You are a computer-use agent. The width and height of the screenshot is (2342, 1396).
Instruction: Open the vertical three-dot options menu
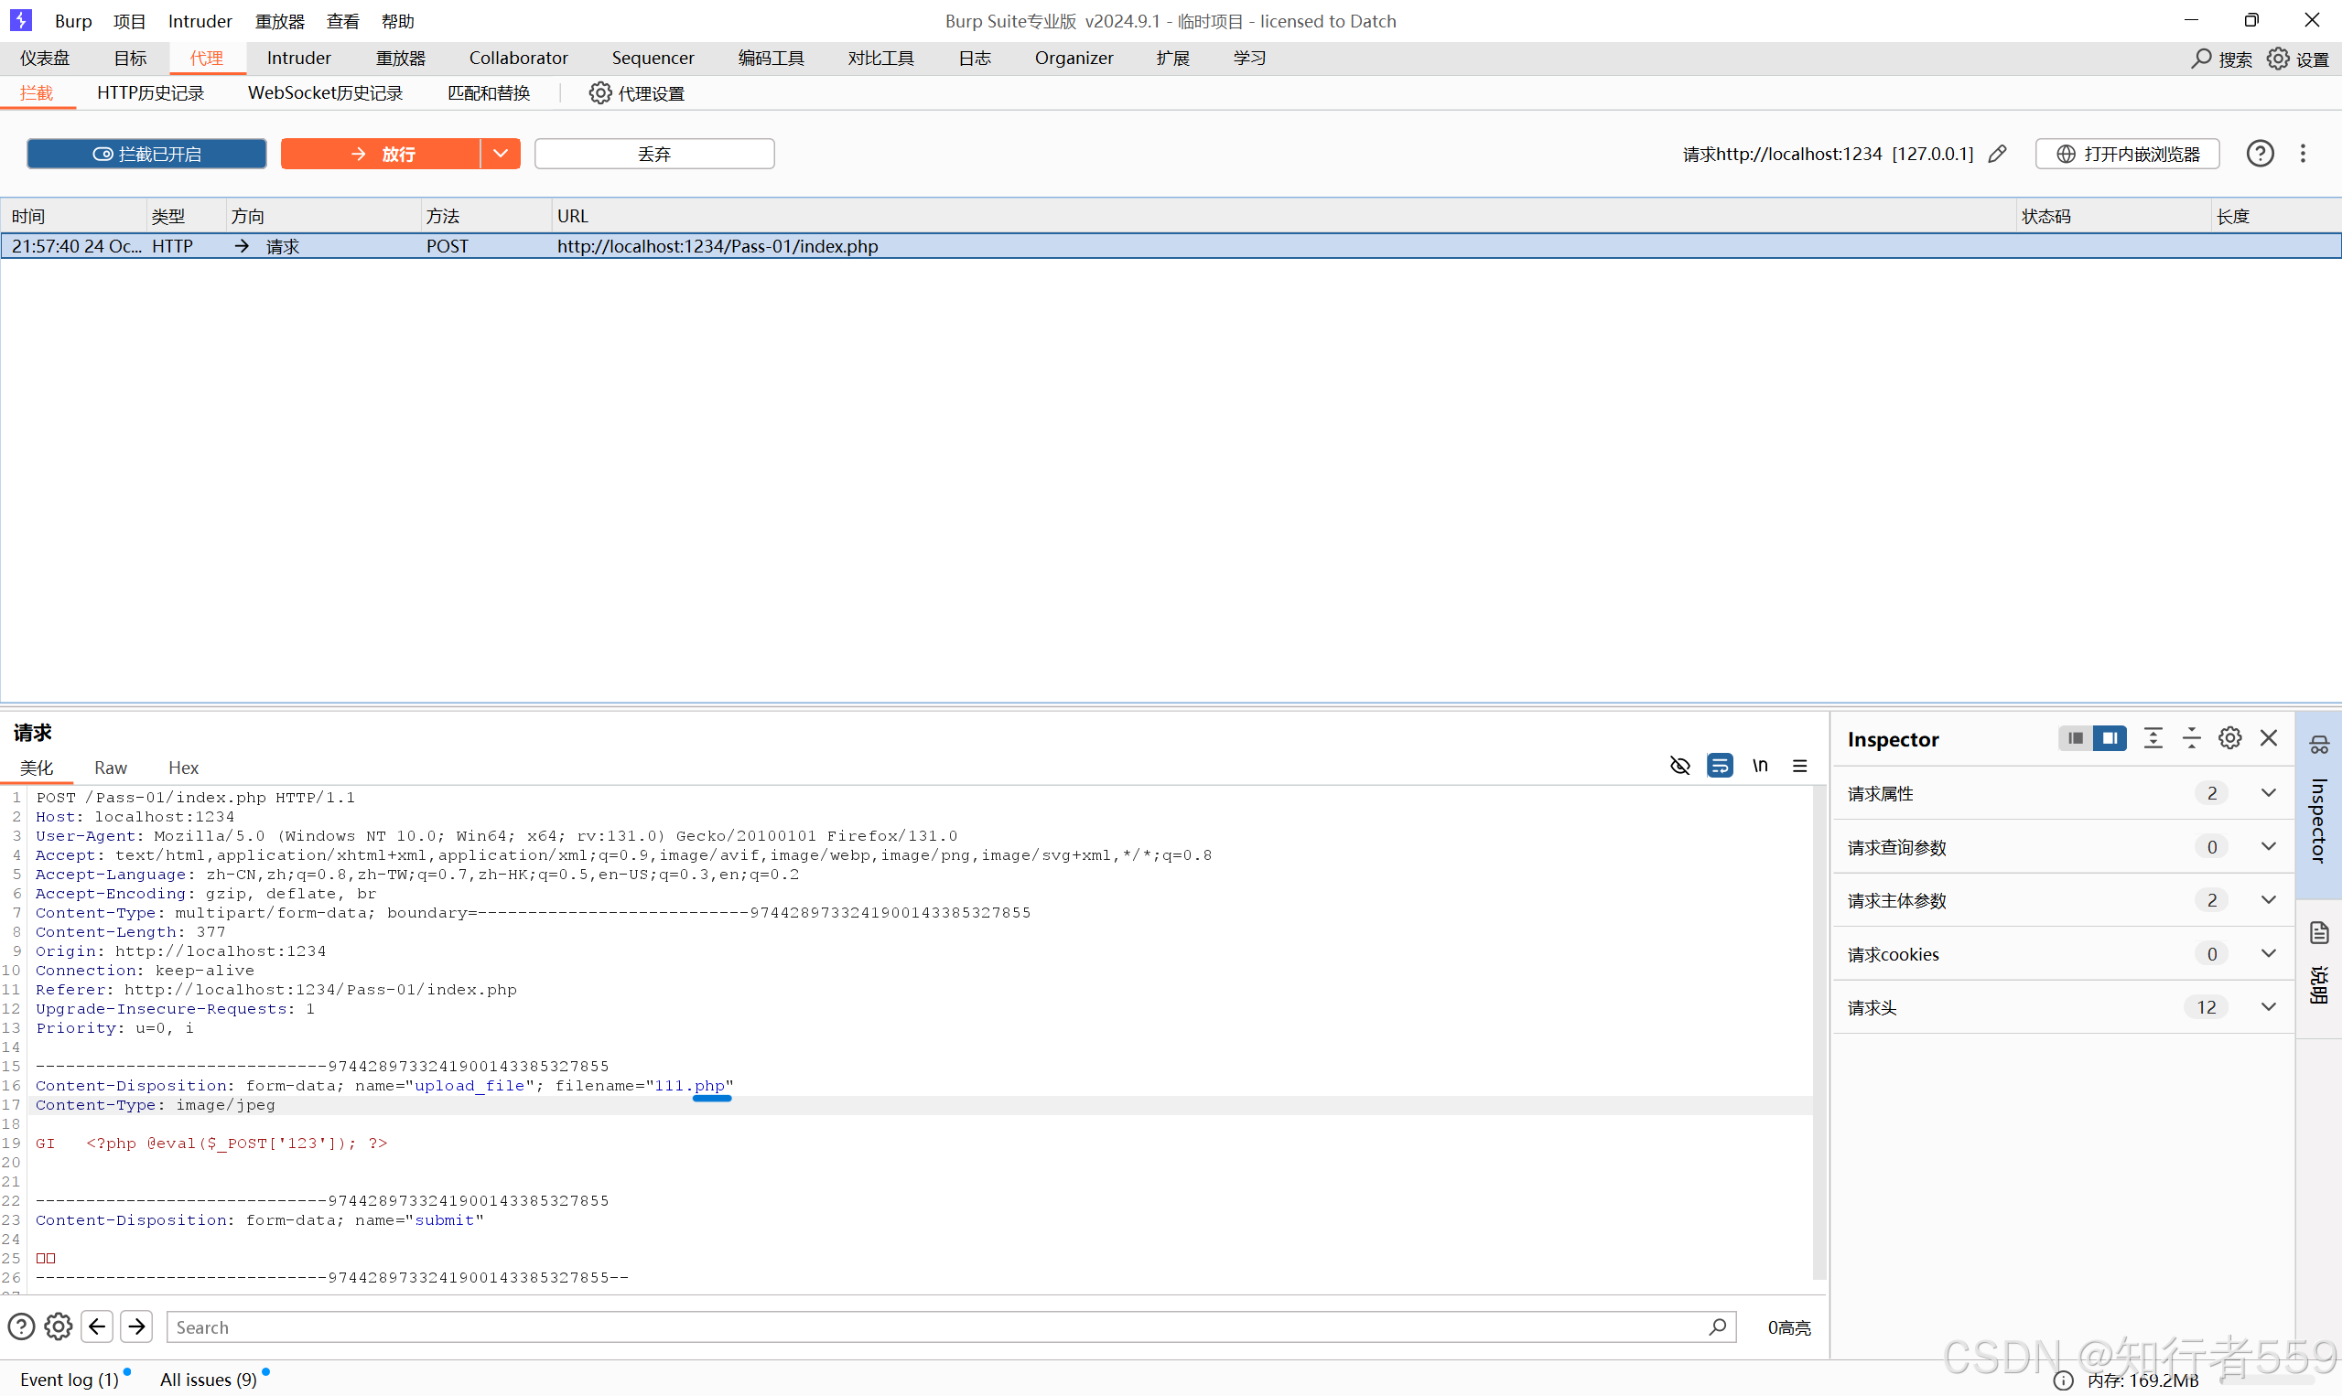tap(2303, 154)
